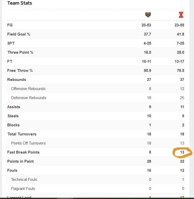
Task: Click the Assists row label
Action: coord(14,107)
